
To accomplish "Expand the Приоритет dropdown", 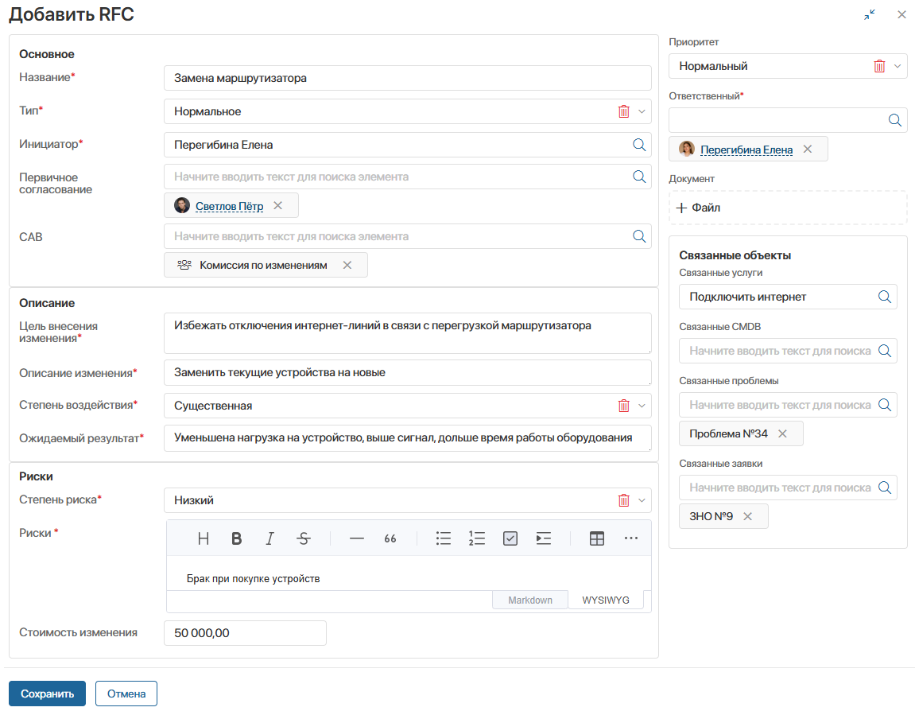I will 898,66.
